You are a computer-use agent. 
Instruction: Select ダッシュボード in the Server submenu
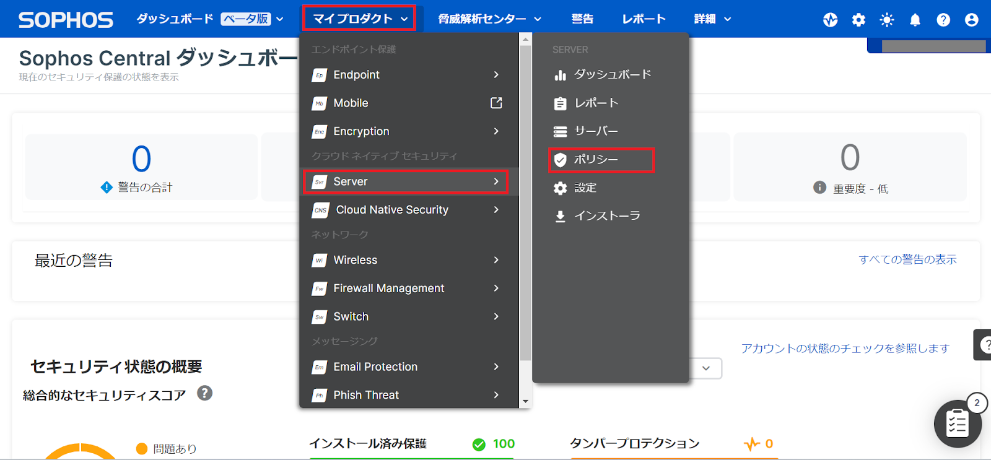point(613,75)
